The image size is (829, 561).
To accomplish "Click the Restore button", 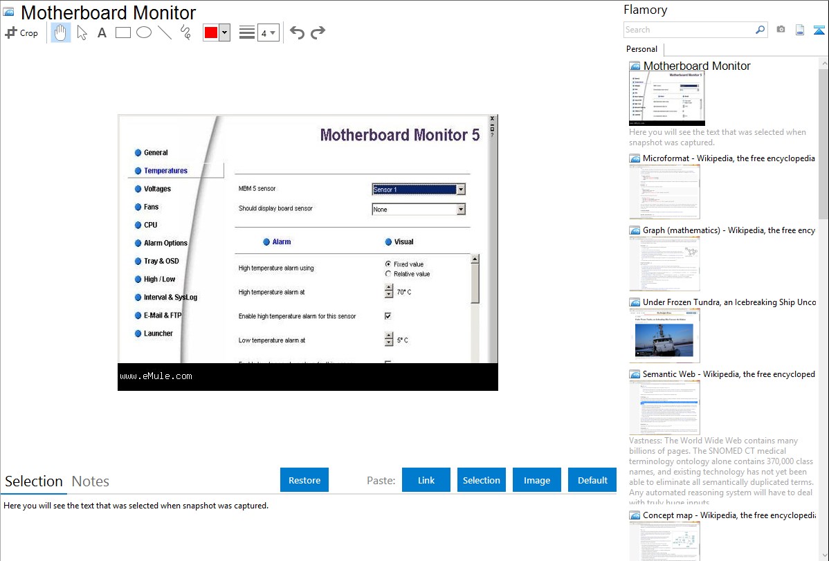I will 304,480.
